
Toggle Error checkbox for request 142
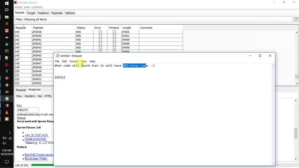(x=100, y=40)
